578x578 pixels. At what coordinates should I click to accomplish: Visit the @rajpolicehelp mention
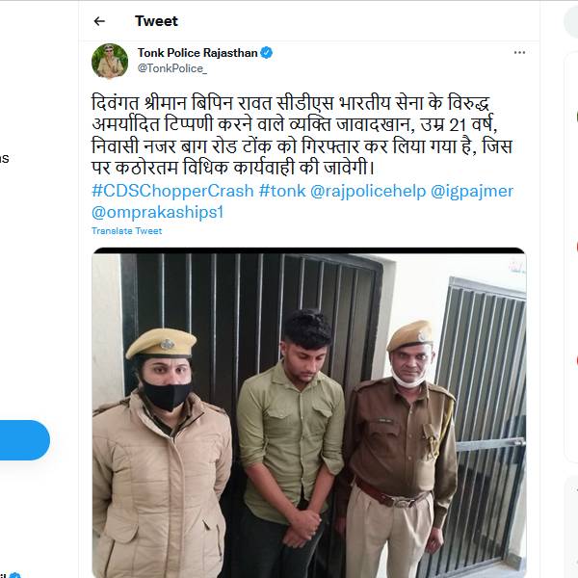click(x=369, y=191)
